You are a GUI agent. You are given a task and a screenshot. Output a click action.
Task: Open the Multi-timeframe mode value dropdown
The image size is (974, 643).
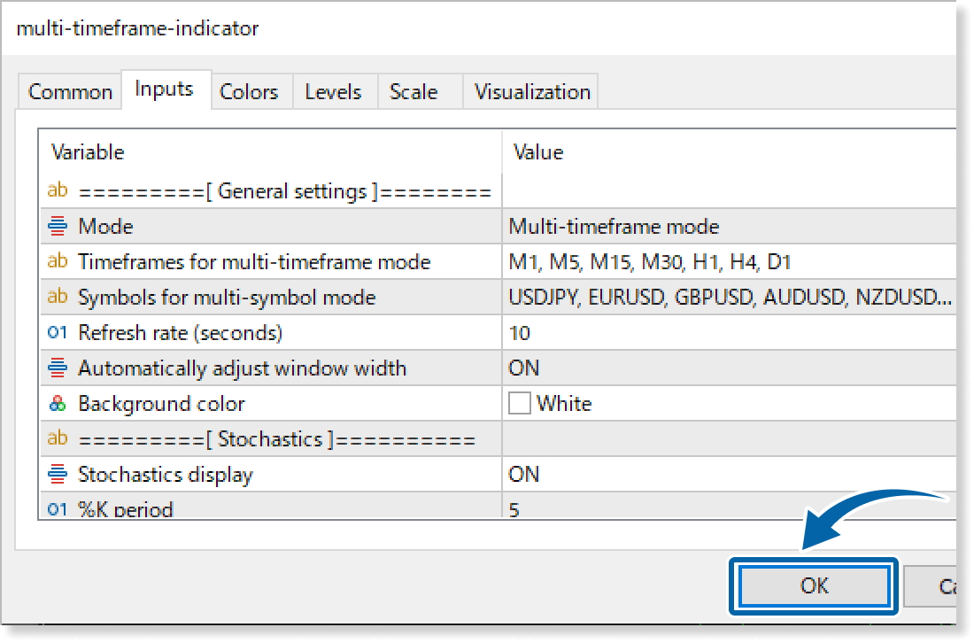coord(729,226)
